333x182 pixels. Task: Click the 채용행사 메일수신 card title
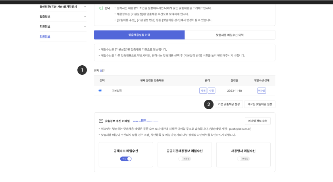(x=243, y=151)
